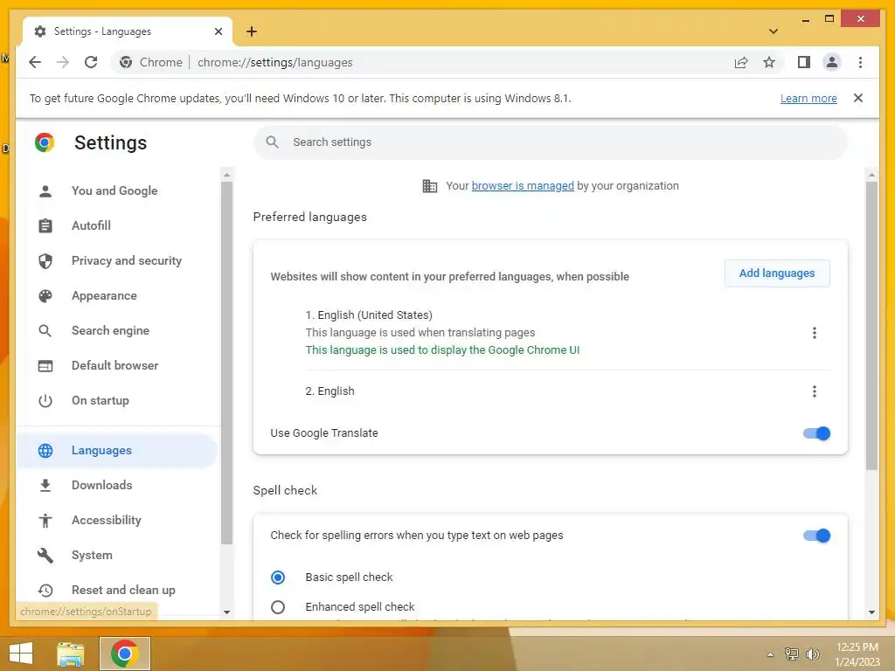
Task: Click the sidebar scrollbar up arrow
Action: (226, 175)
